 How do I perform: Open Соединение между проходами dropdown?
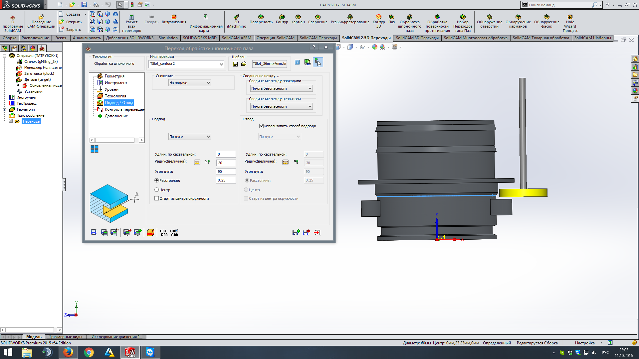tap(281, 88)
